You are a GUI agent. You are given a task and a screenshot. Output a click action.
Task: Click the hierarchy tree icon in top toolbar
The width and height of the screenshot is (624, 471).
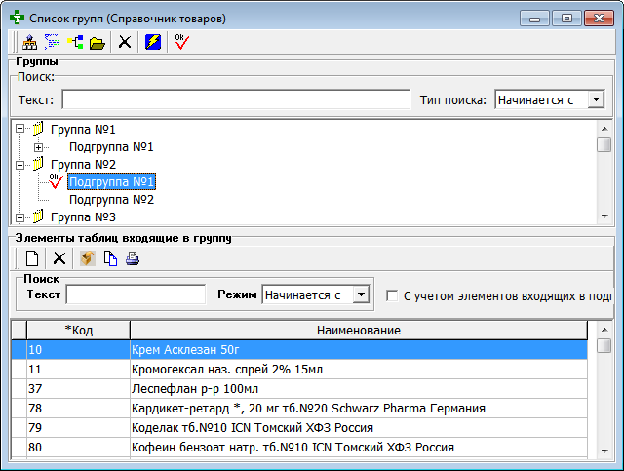pyautogui.click(x=29, y=41)
